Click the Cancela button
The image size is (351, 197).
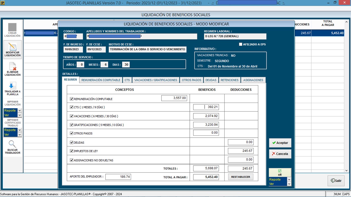[x=280, y=154]
